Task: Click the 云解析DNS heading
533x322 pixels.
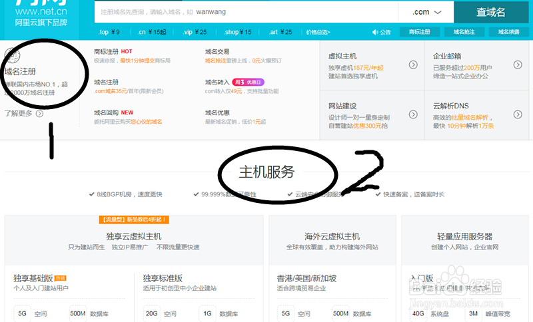Action: click(451, 106)
